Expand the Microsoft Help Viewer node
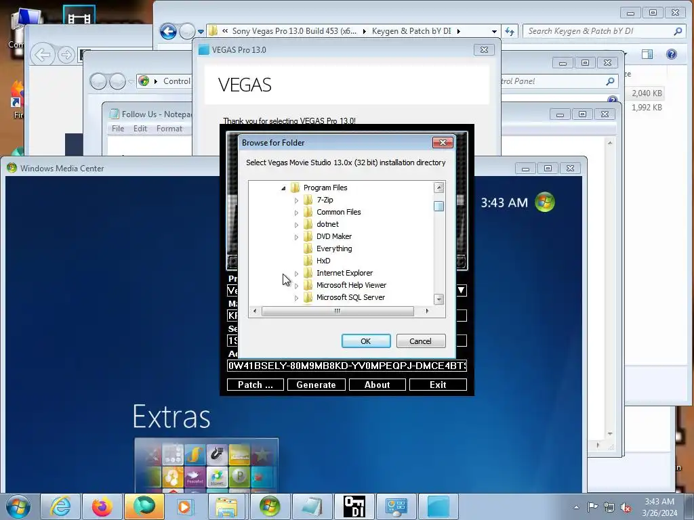 [x=296, y=286]
